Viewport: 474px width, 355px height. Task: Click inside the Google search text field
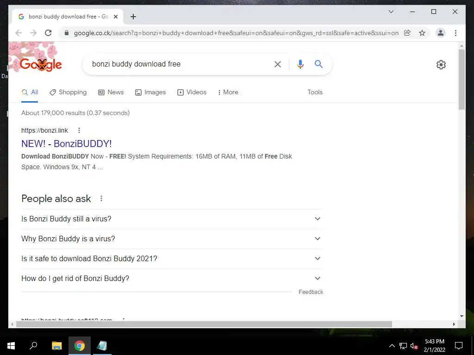click(178, 64)
